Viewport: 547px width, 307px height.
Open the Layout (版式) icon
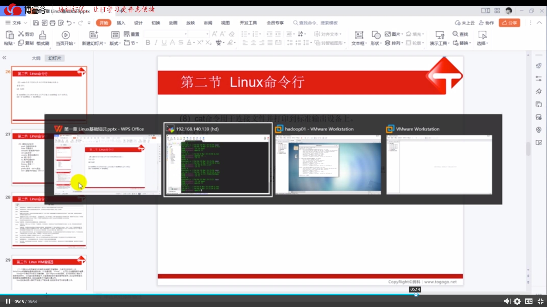[x=115, y=35]
